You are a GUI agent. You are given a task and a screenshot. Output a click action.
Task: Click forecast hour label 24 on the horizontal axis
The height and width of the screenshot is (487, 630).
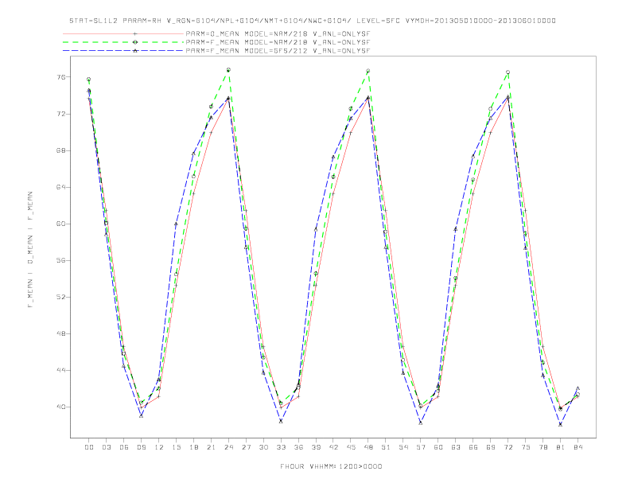point(228,447)
